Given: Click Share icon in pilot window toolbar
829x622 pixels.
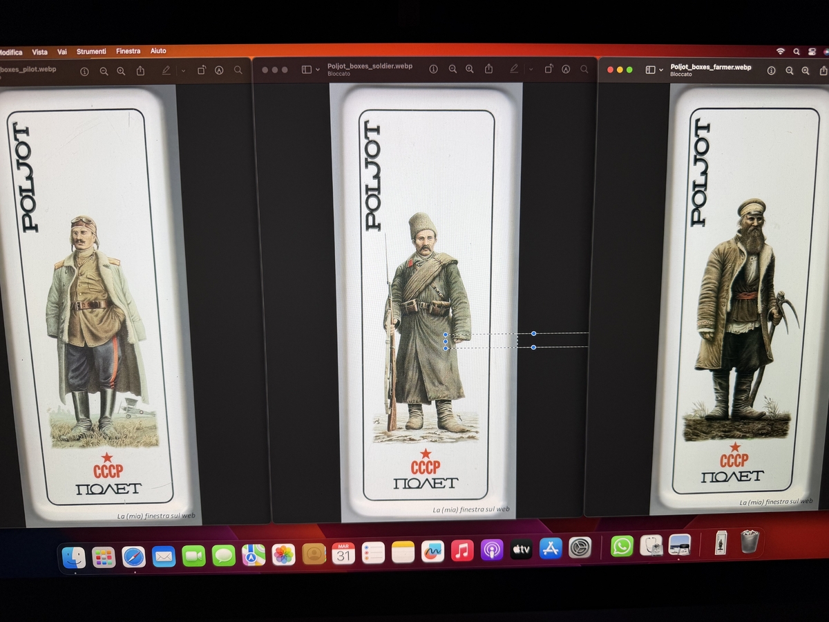Looking at the screenshot, I should pos(140,71).
